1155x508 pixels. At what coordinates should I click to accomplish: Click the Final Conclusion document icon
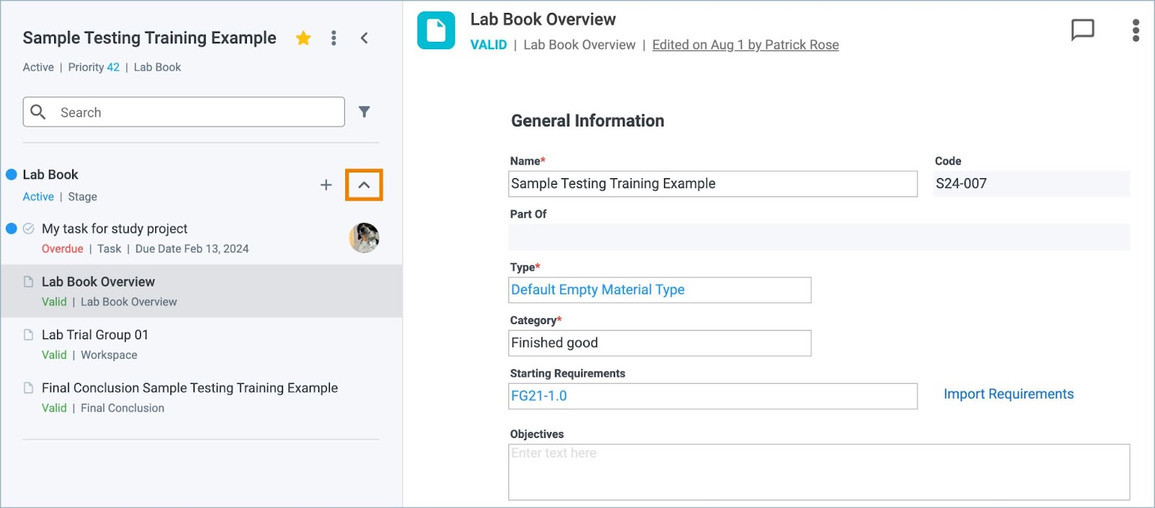29,388
